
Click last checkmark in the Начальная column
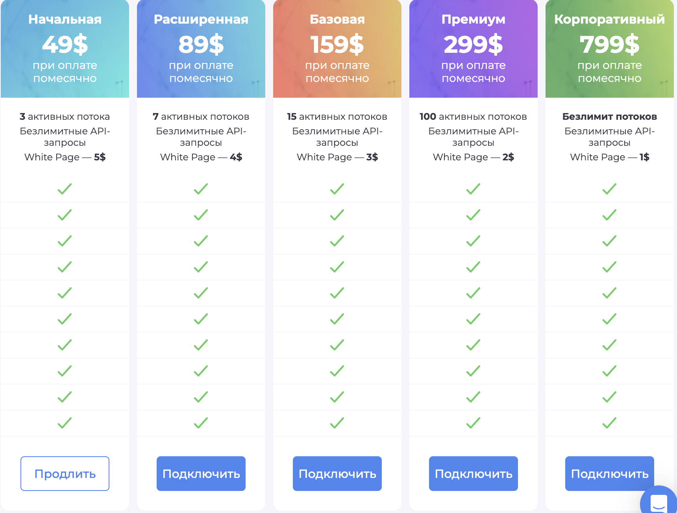[x=65, y=423]
